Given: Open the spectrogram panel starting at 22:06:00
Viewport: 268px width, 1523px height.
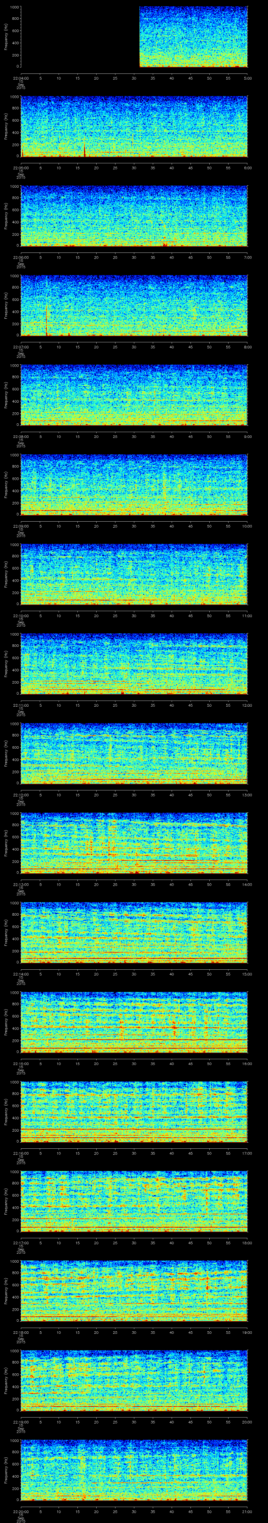Looking at the screenshot, I should (134, 216).
